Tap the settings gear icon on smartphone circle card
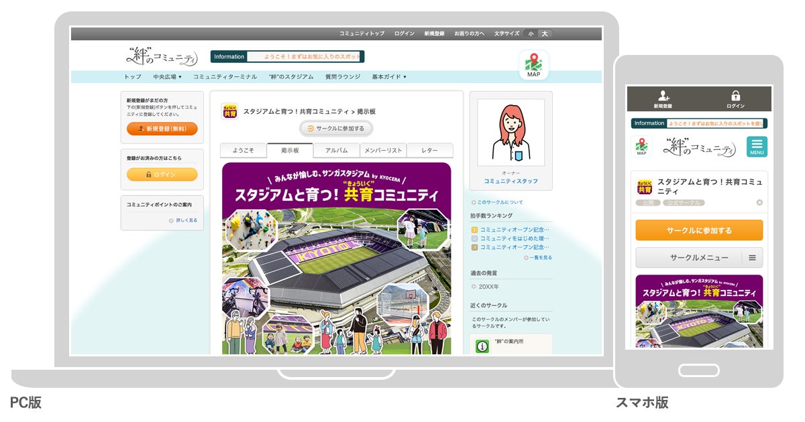Viewport: 805px width, 422px height. [759, 202]
